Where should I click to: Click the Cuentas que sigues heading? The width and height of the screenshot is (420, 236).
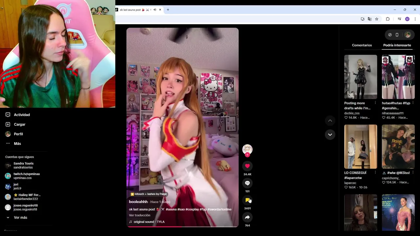pos(19,157)
